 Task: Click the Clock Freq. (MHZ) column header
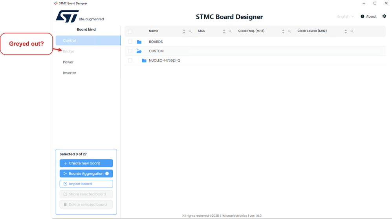click(x=251, y=31)
